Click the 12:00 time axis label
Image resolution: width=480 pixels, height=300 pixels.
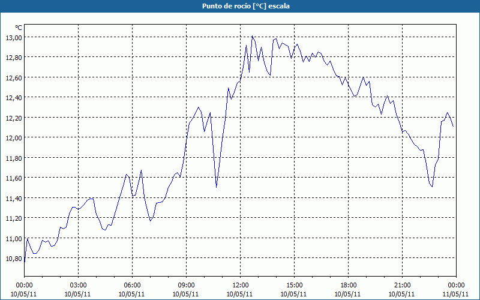coord(240,286)
